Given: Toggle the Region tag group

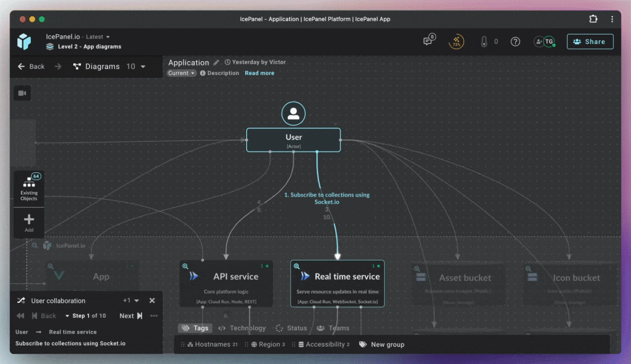Looking at the screenshot, I should 268,344.
